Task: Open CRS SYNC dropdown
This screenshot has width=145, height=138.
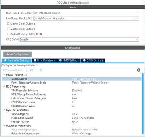Action: [x=79, y=39]
